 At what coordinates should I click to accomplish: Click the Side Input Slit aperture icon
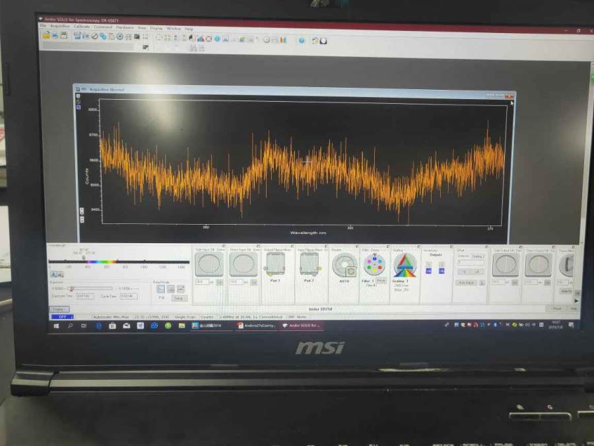(x=210, y=264)
